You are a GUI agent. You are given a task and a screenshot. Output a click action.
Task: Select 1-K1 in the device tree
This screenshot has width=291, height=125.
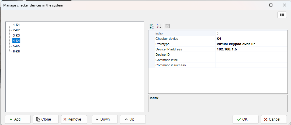point(16,25)
